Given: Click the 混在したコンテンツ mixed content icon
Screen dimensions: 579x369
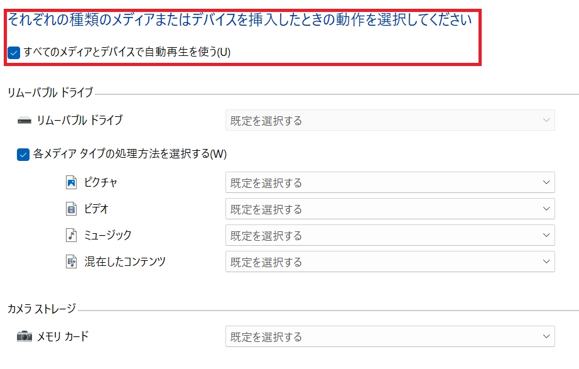Looking at the screenshot, I should (x=71, y=262).
